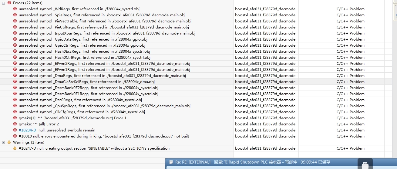Image resolution: width=397 pixels, height=169 pixels.
Task: Click the Warnings group yellow icon
Action: point(9,142)
